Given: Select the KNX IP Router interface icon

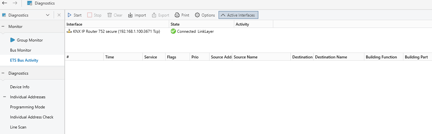Looking at the screenshot, I should click(69, 31).
